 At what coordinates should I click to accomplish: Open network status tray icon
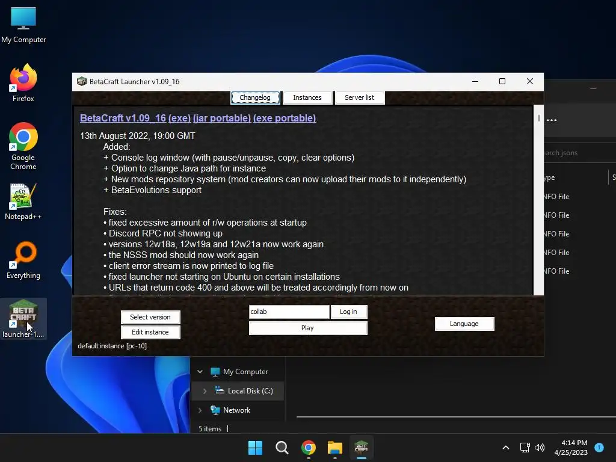click(525, 448)
